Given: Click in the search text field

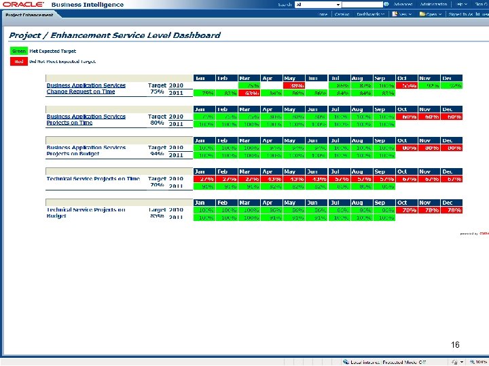Looking at the screenshot, I should (x=362, y=4).
